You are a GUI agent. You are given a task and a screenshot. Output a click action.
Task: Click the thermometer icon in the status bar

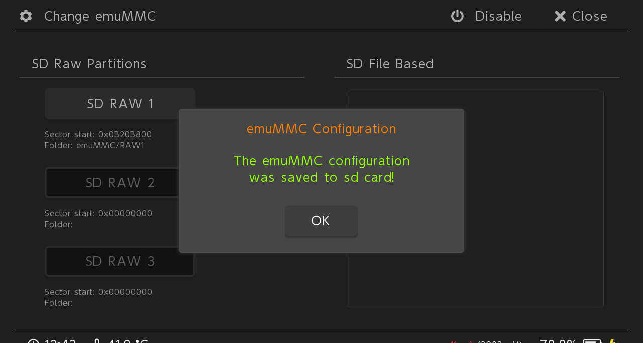[97, 341]
